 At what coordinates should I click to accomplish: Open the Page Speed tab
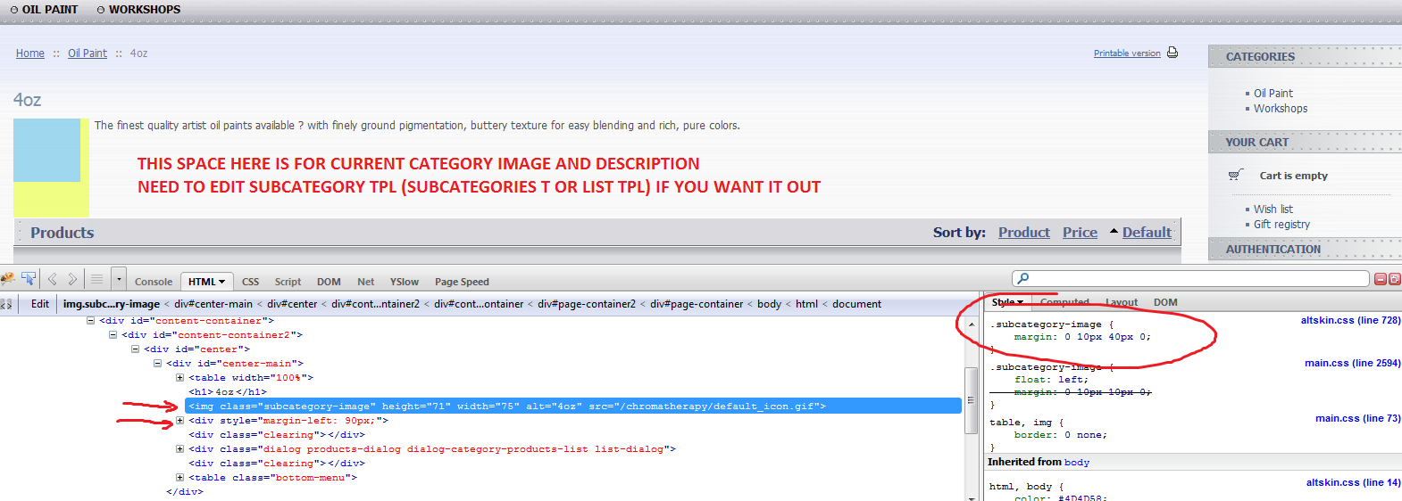462,282
